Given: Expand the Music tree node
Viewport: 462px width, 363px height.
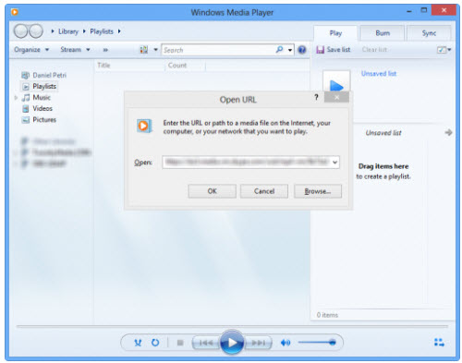Looking at the screenshot, I should (16, 98).
